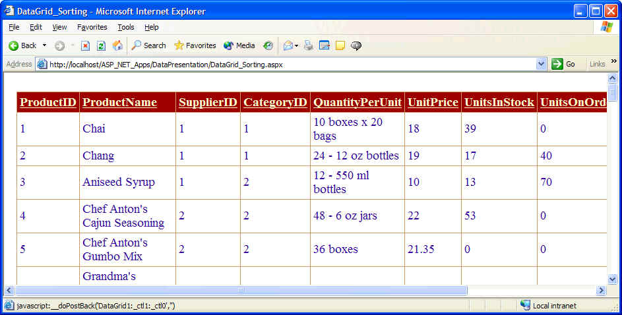
Task: Click the vertical scrollbar down arrow
Action: 612,279
